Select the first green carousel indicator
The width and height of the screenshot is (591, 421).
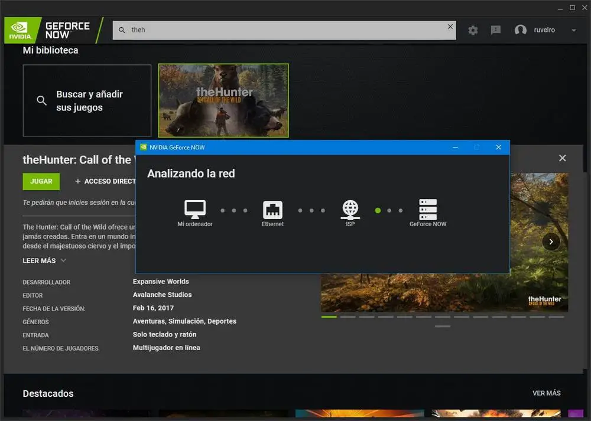329,317
